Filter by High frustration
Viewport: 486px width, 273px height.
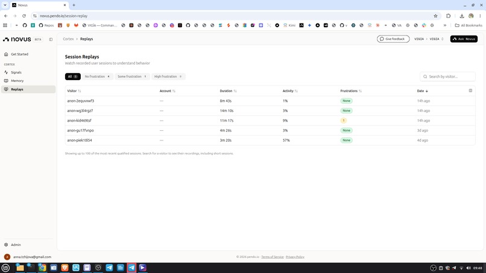pyautogui.click(x=168, y=77)
